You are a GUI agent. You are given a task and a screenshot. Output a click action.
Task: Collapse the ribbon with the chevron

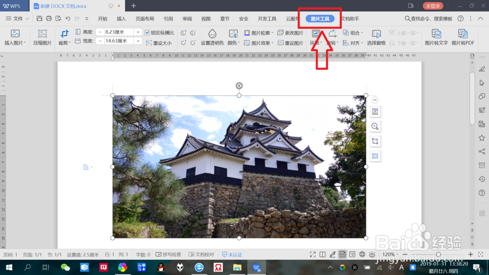click(481, 19)
